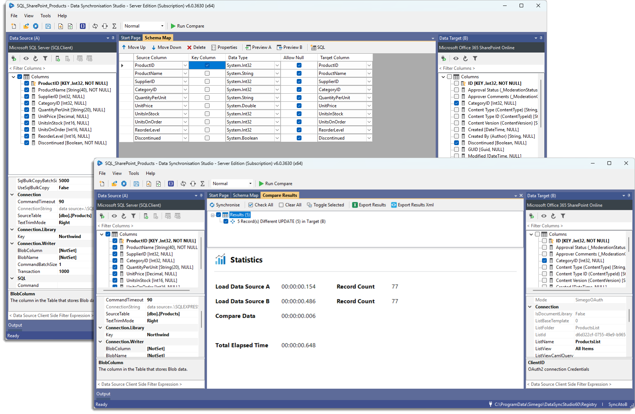This screenshot has width=635, height=414.
Task: Click connect plug icon in front Data Target B toolbar
Action: tap(531, 216)
